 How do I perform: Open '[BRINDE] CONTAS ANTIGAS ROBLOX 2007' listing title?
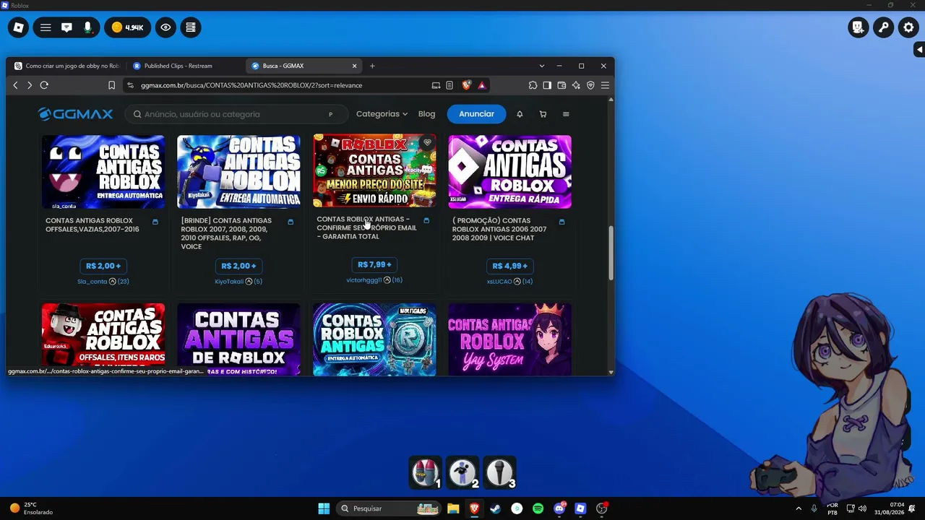point(226,233)
